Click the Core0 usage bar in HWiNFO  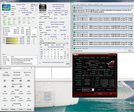pyautogui.click(x=12, y=38)
